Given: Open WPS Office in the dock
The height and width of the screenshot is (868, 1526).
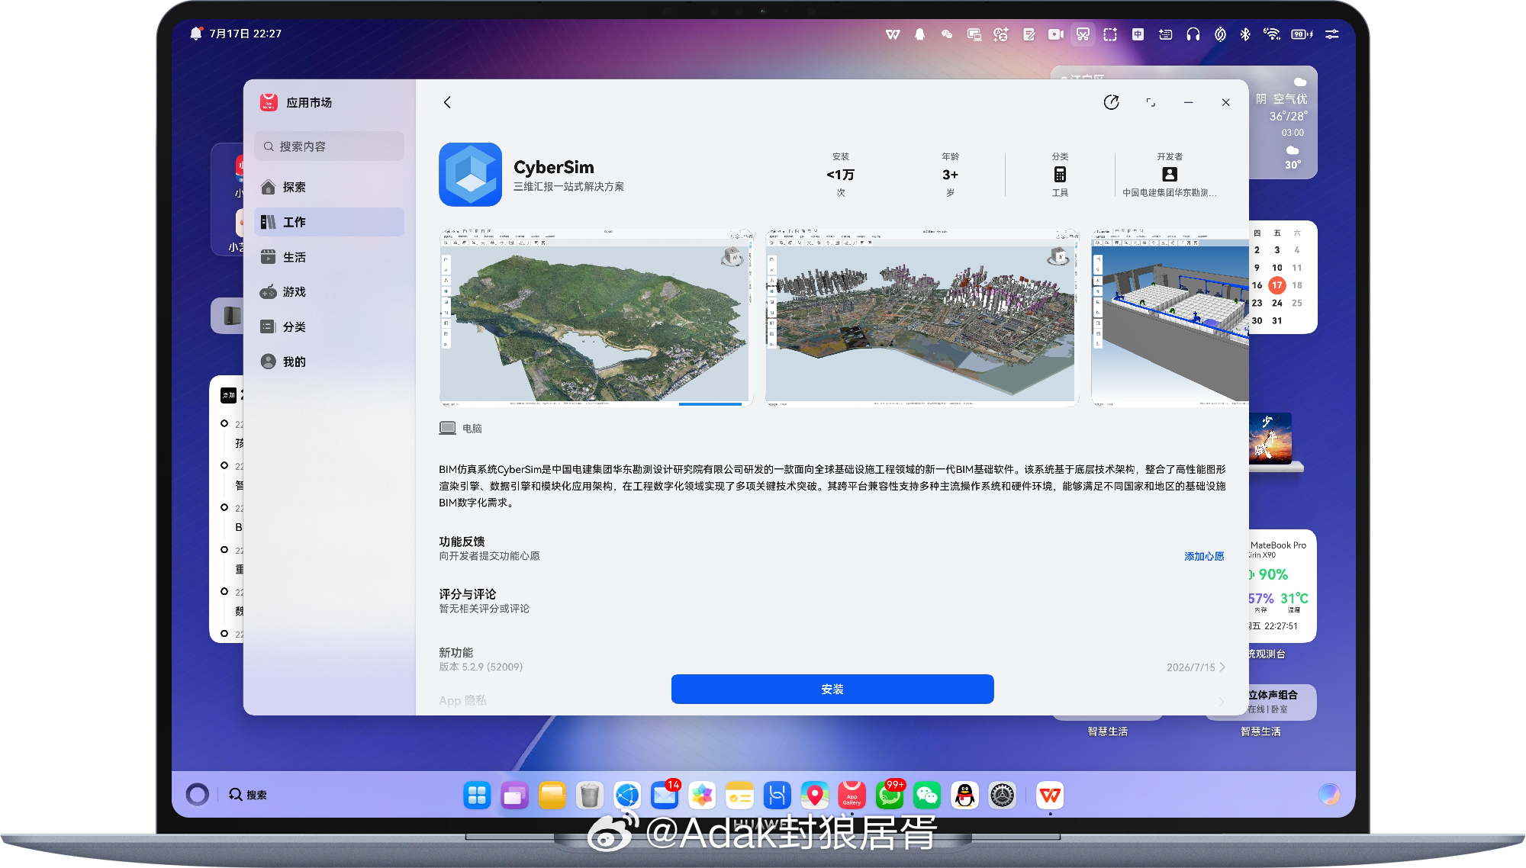Looking at the screenshot, I should coord(1050,796).
